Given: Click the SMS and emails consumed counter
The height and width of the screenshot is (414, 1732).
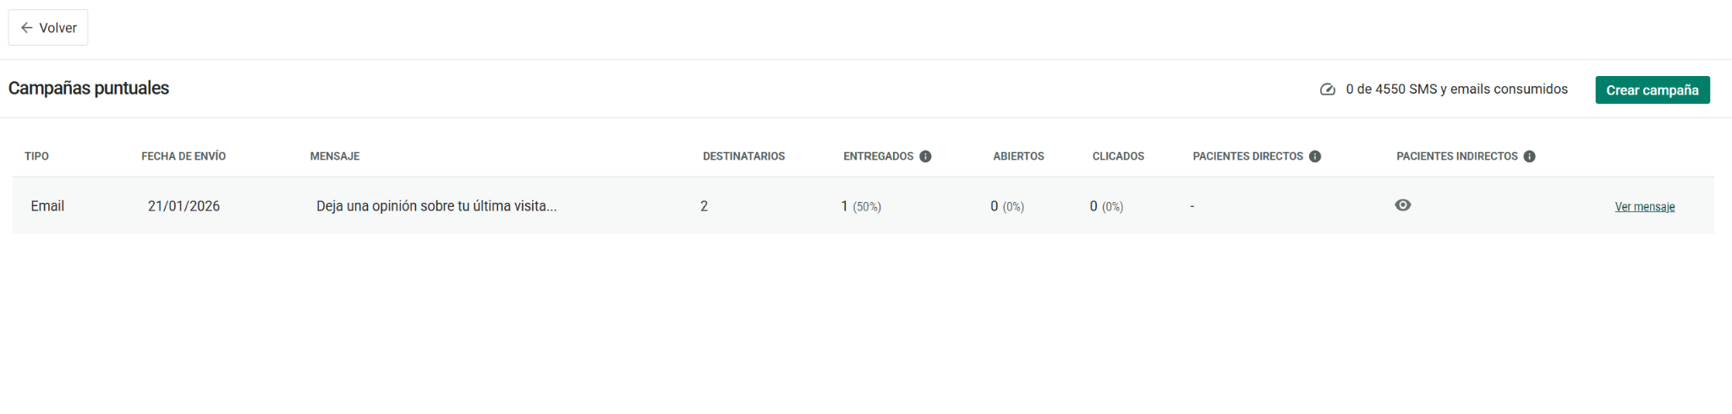Looking at the screenshot, I should pyautogui.click(x=1456, y=90).
